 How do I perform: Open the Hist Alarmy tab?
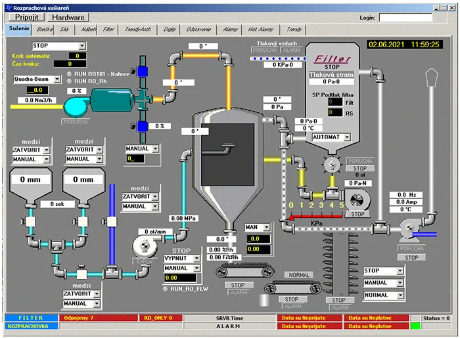262,29
